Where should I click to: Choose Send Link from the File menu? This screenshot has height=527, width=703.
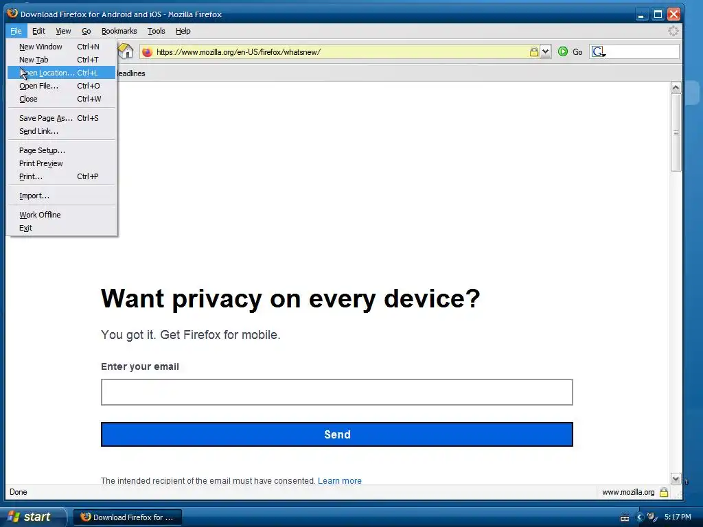(x=61, y=131)
